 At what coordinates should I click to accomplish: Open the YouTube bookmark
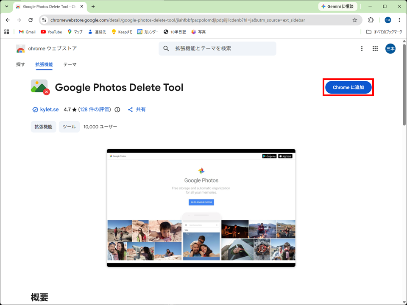click(x=51, y=32)
